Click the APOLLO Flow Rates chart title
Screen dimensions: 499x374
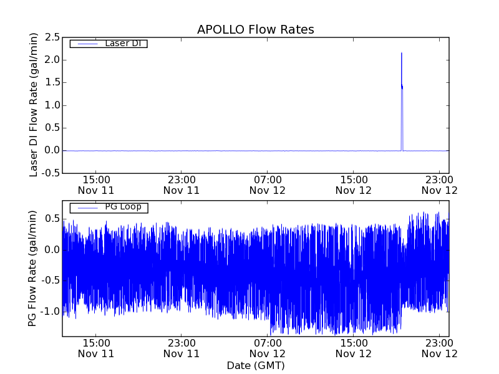pyautogui.click(x=255, y=29)
